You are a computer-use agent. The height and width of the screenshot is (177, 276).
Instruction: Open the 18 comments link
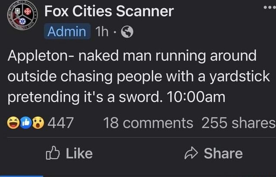[148, 123]
